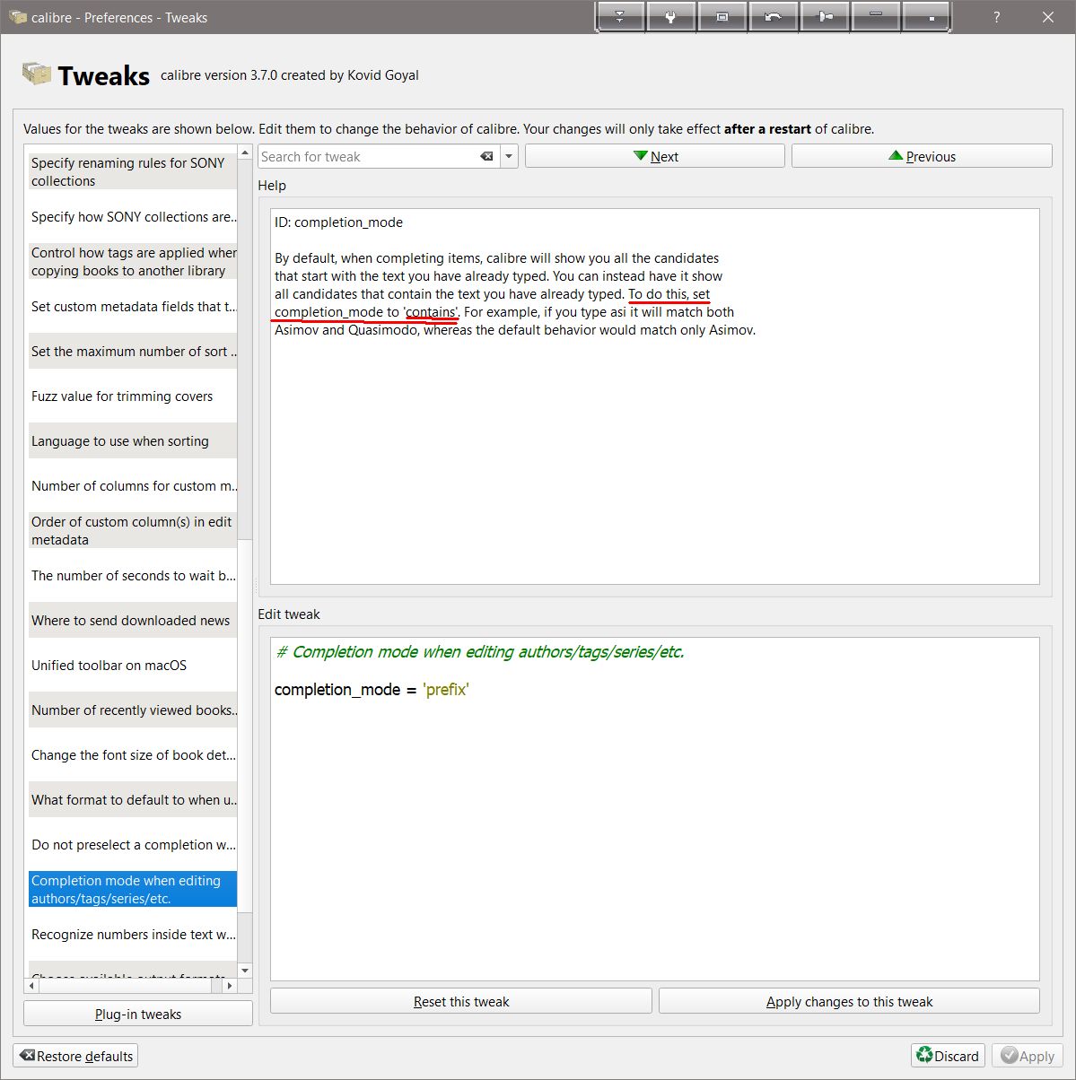1076x1080 pixels.
Task: Select 'What format to default to when u...' tweak
Action: [x=133, y=799]
